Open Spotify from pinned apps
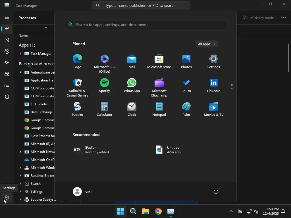 click(105, 85)
